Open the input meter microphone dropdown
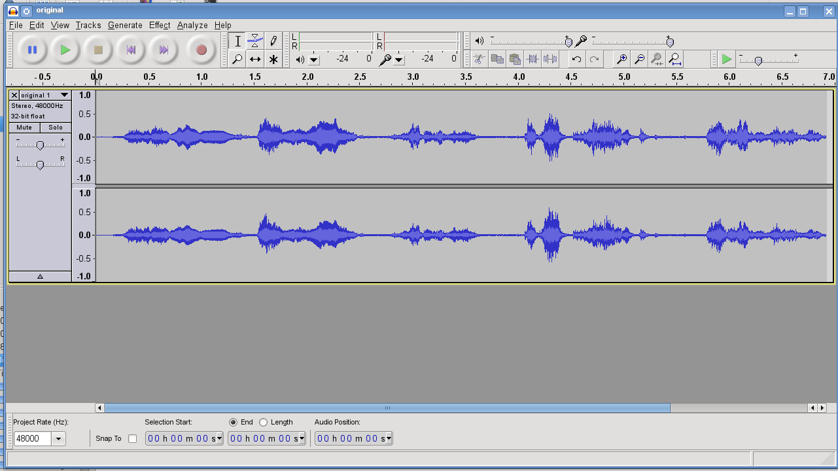 point(399,60)
